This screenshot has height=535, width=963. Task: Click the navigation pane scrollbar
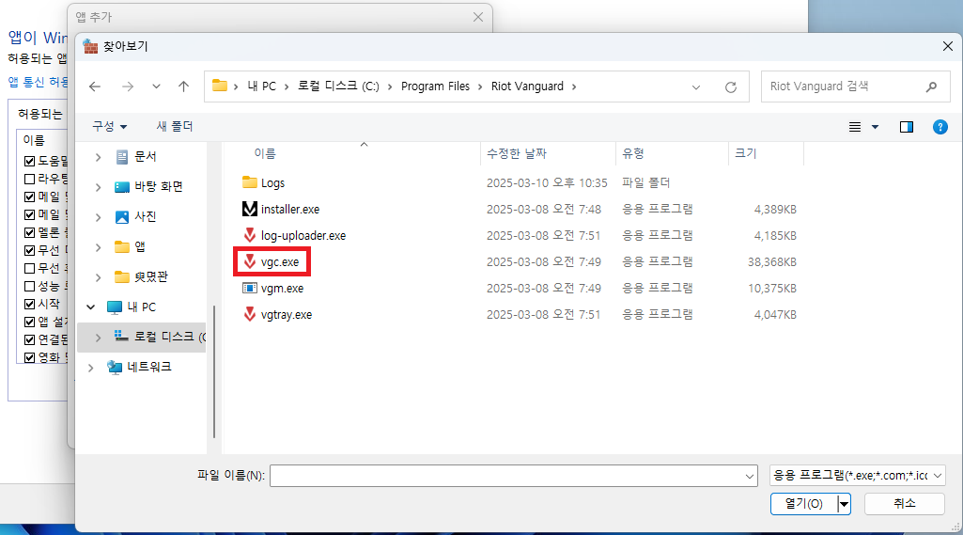point(213,372)
